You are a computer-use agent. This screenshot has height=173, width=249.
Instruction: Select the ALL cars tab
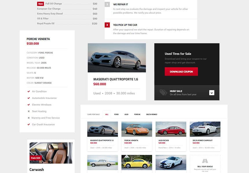point(107,114)
